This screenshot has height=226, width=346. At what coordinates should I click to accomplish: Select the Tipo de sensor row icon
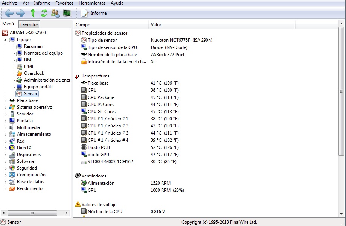click(84, 40)
